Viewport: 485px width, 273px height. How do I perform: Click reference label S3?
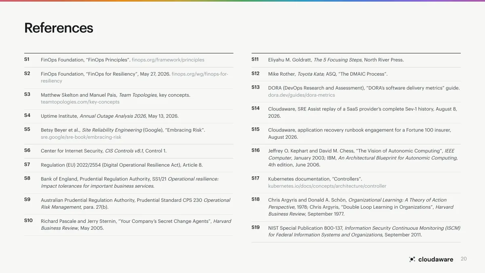pyautogui.click(x=27, y=94)
